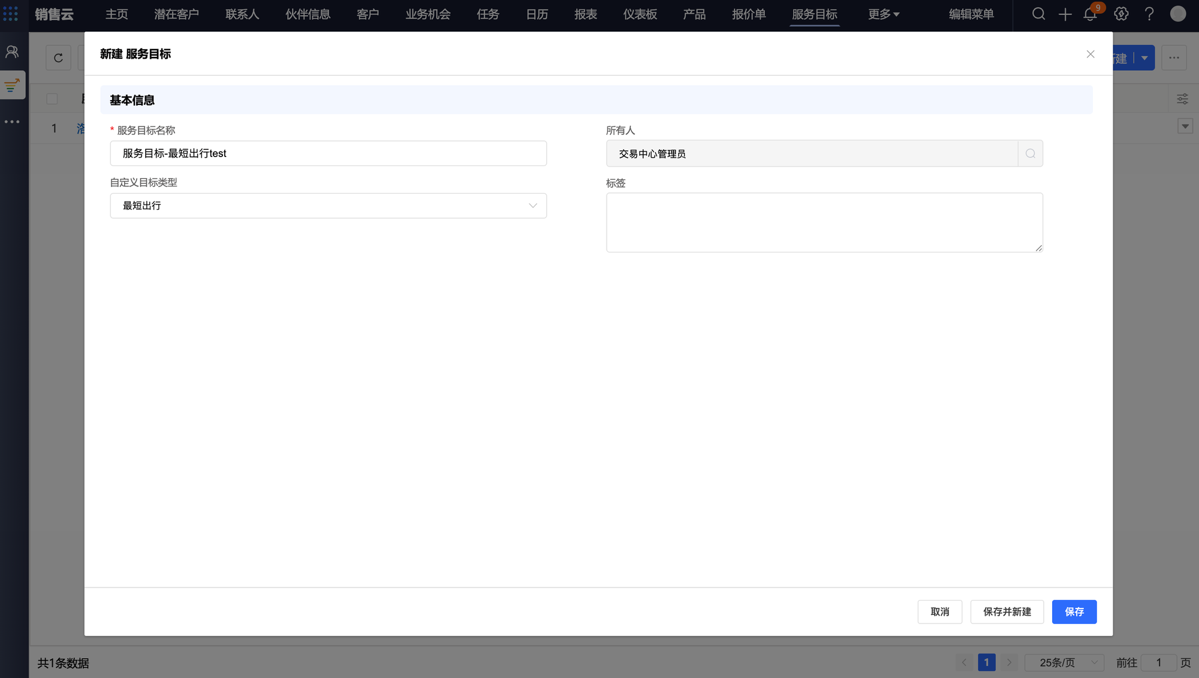Click 保存并新建 button
Screen dimensions: 1199x678
tap(1007, 611)
